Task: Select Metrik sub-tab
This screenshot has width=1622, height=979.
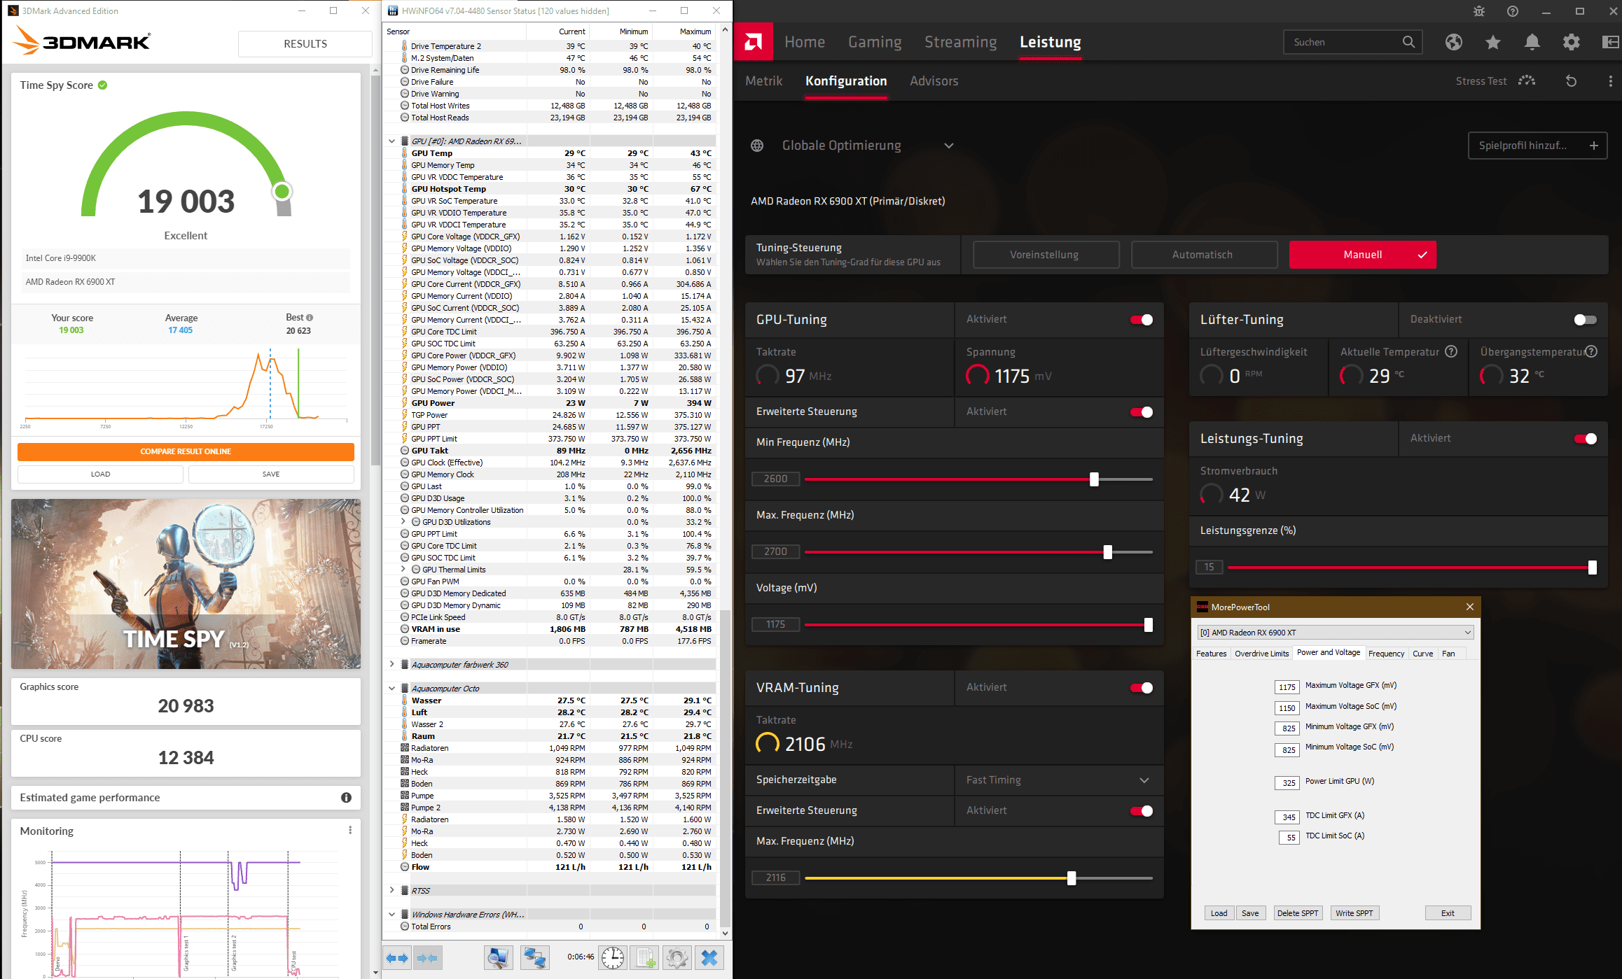Action: pyautogui.click(x=763, y=81)
